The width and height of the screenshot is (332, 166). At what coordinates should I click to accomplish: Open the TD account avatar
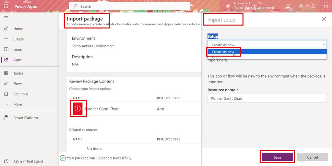(326, 6)
